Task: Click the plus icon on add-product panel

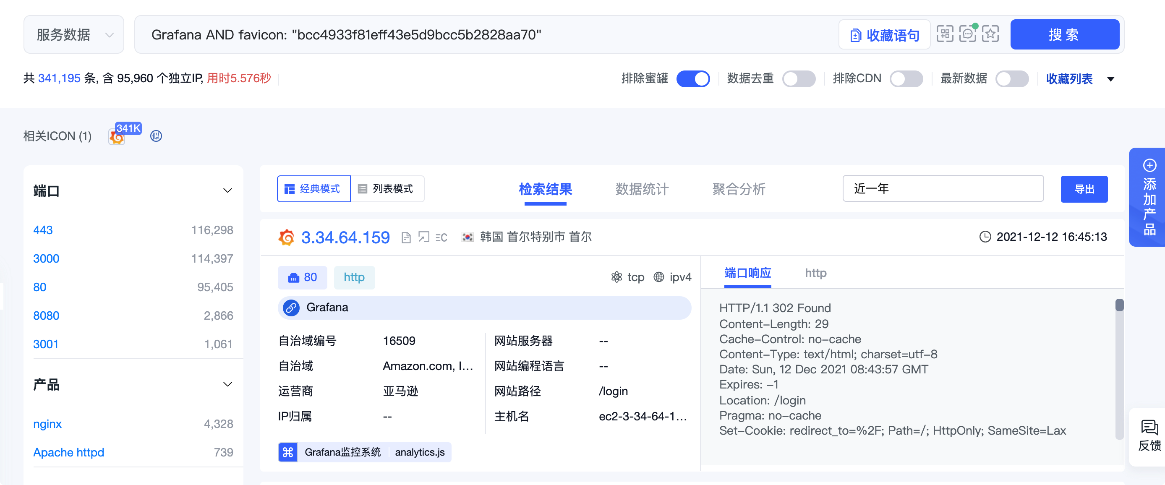Action: point(1149,165)
